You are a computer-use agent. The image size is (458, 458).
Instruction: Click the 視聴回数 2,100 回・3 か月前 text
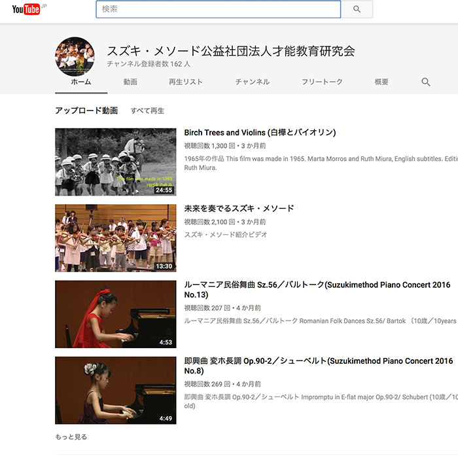[x=225, y=222]
